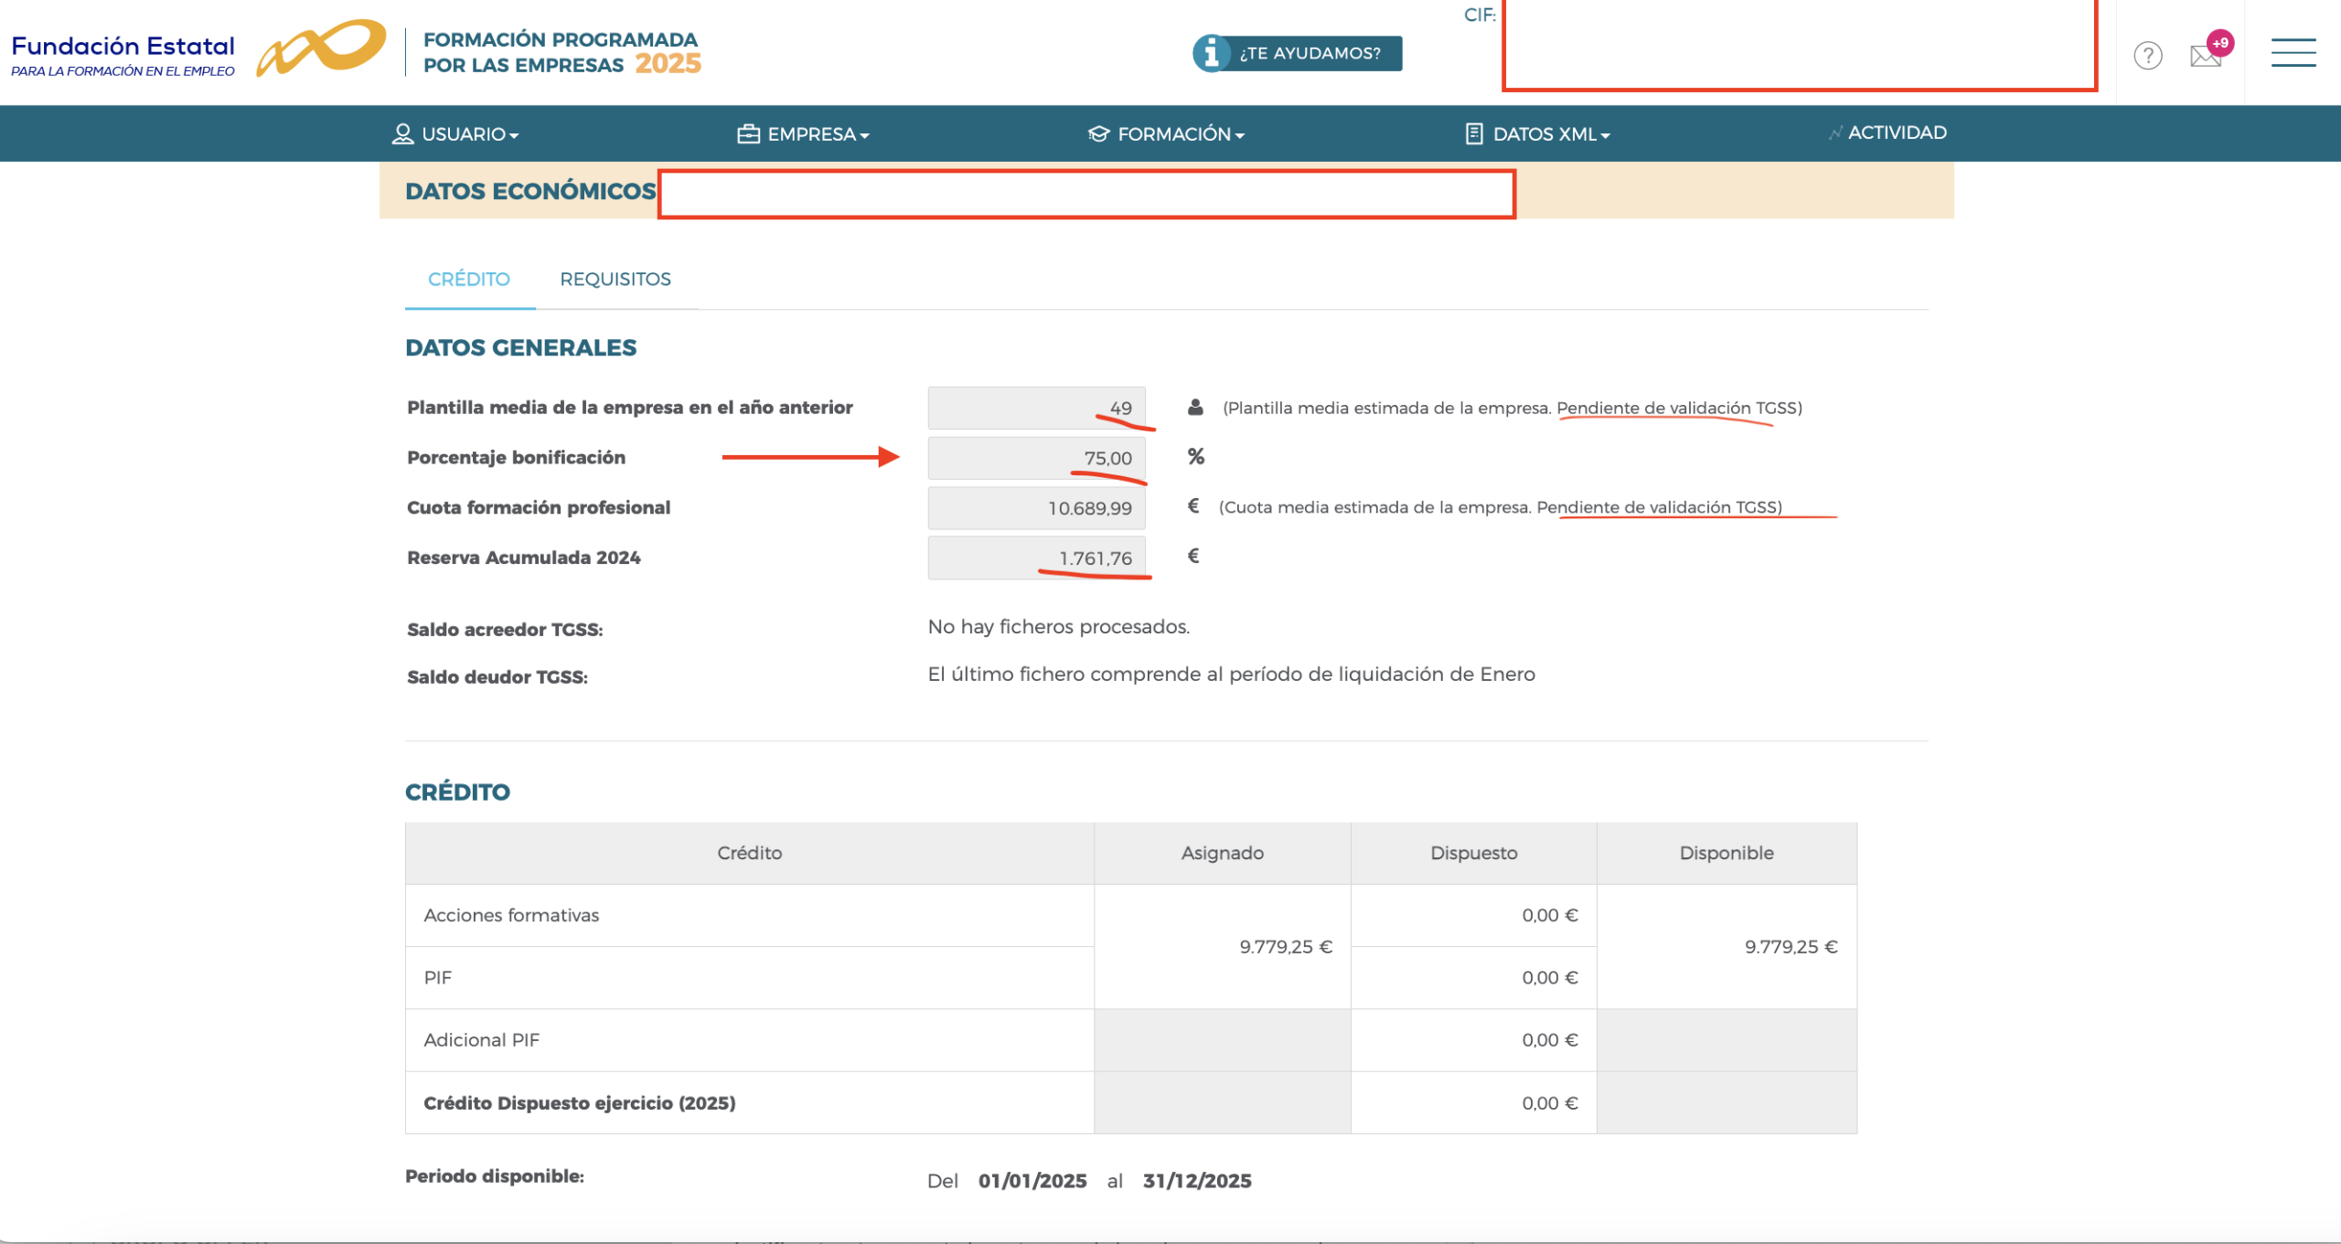Click the Fundación Estatal title link
Image resolution: width=2341 pixels, height=1244 pixels.
pos(123,46)
